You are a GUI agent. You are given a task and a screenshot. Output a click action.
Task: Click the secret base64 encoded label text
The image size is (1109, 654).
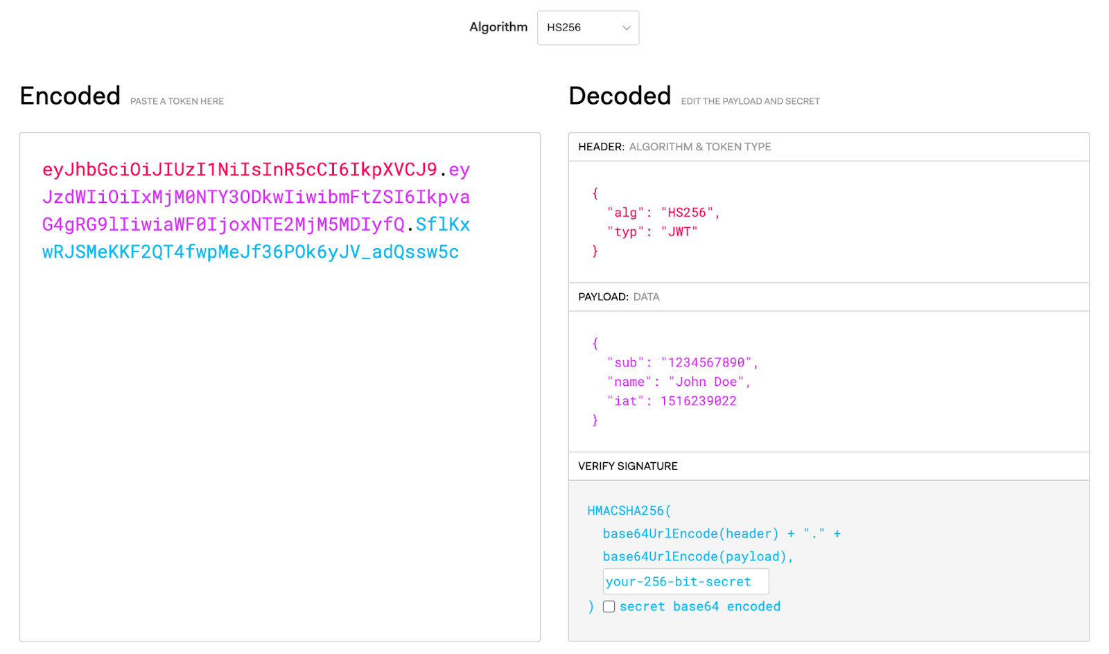(700, 606)
